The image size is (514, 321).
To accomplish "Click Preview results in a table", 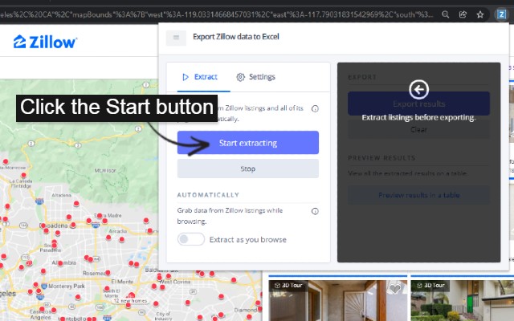I will pos(418,195).
